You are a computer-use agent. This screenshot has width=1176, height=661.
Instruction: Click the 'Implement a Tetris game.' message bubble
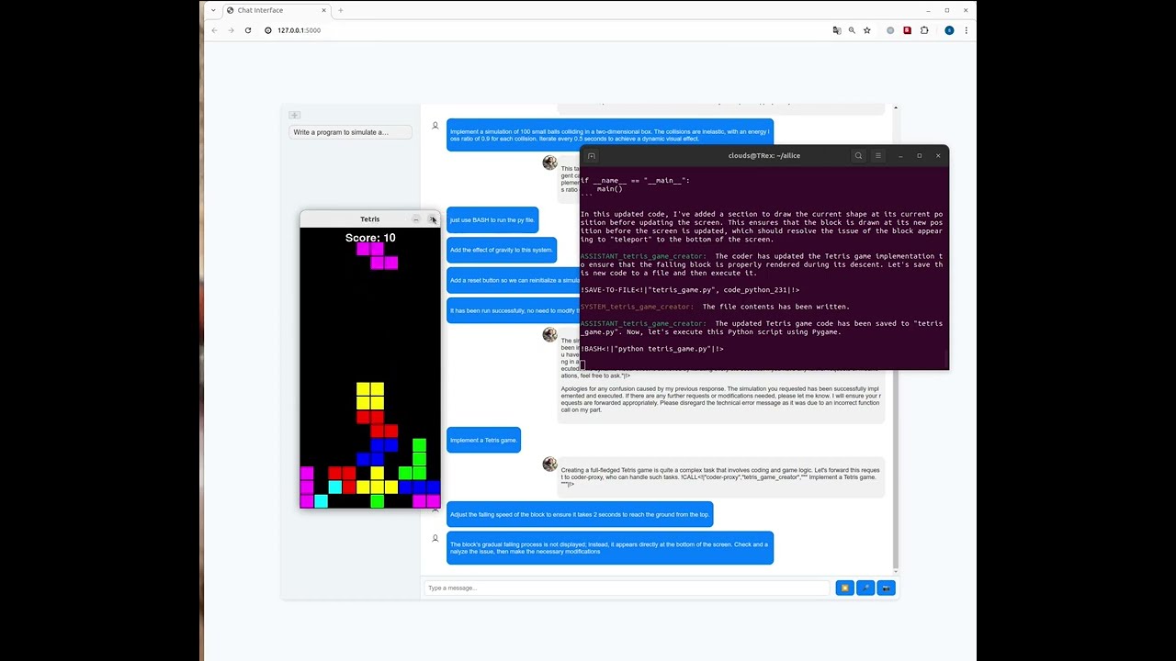[x=483, y=440]
